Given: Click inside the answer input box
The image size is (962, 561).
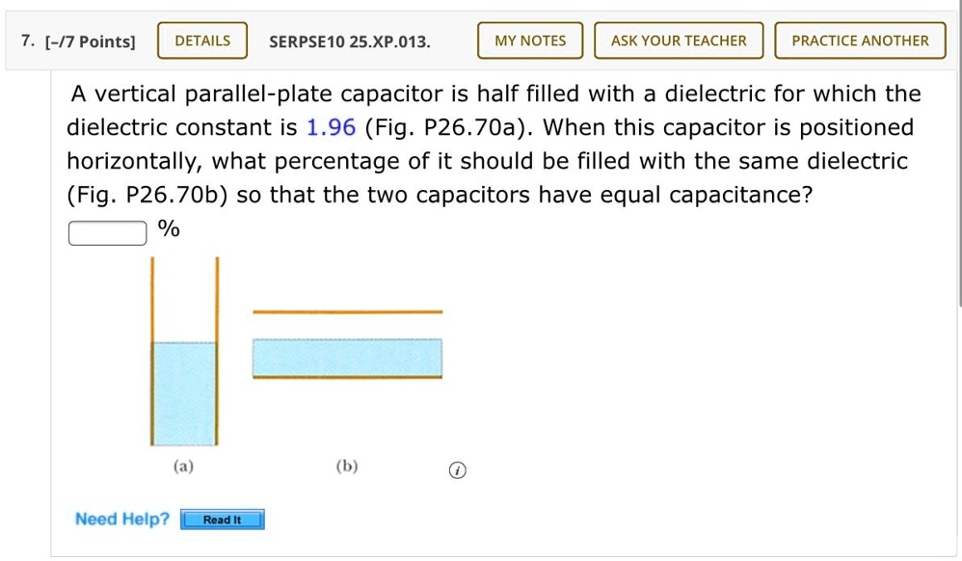Looking at the screenshot, I should tap(106, 231).
